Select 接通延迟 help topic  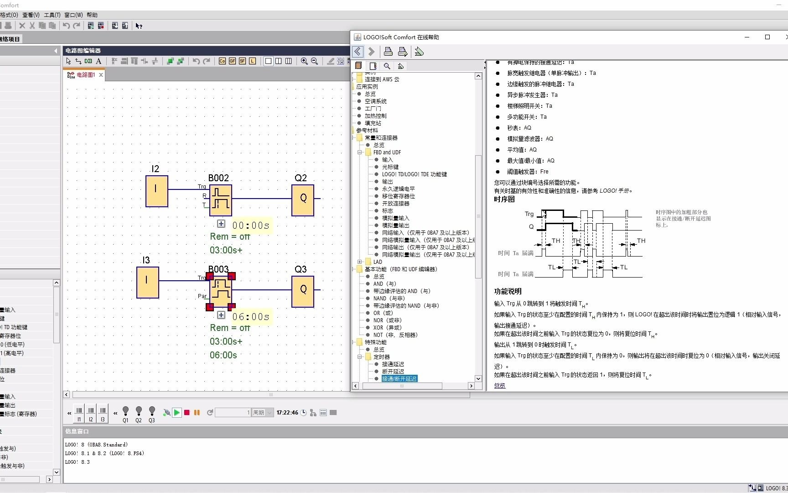[x=393, y=364]
